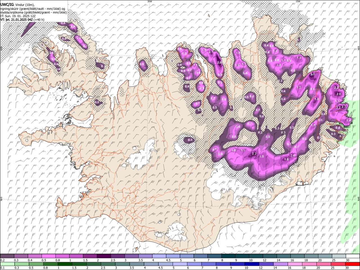Select the pale green 0.1–0.3 rain scale swatch
The height and width of the screenshot is (270, 360).
7,264
